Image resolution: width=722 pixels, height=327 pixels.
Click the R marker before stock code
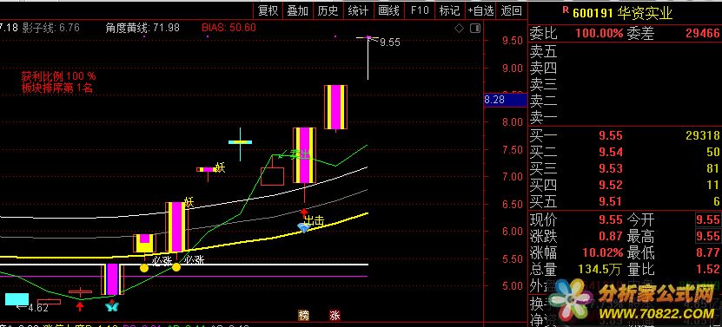click(x=565, y=10)
